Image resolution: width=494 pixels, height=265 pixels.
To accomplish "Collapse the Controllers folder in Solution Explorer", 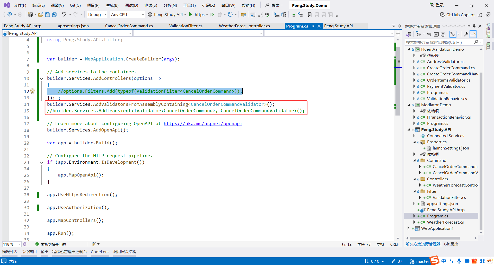I will click(x=414, y=179).
